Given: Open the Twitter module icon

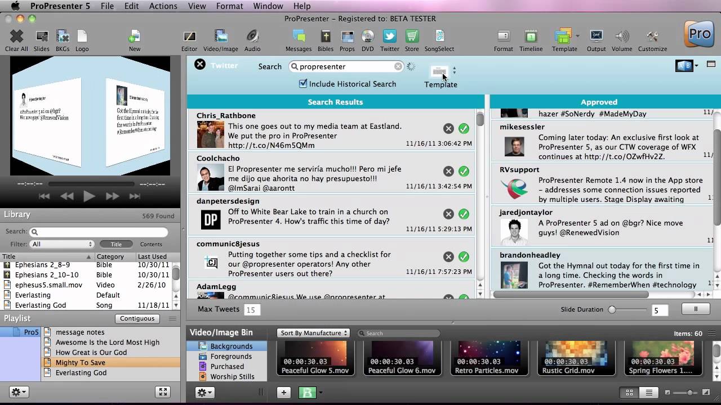Looking at the screenshot, I should 390,37.
